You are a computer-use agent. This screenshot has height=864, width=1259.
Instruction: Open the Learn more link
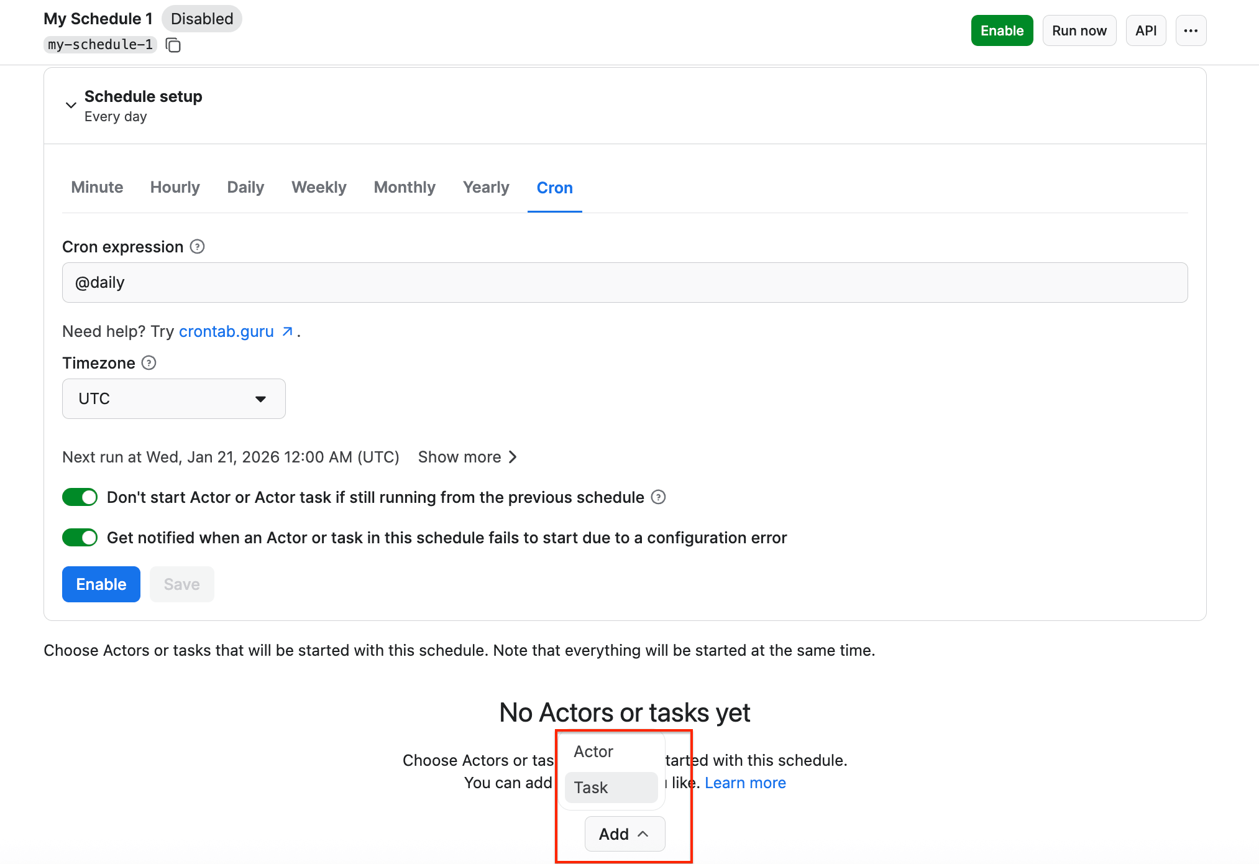coord(745,783)
